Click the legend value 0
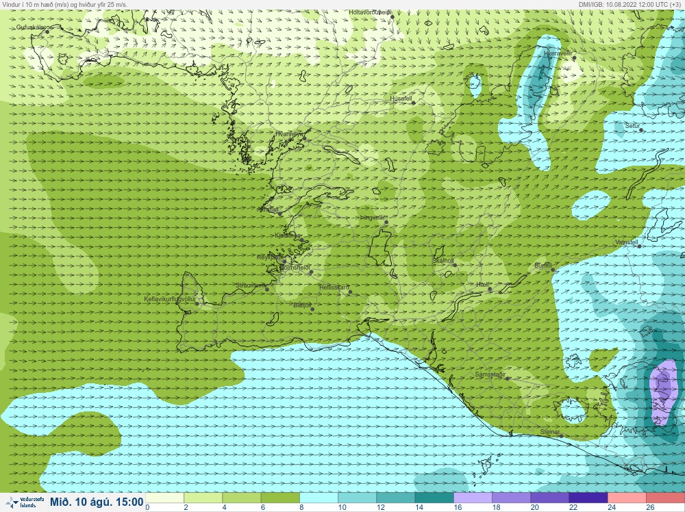Screen dimensions: 685x512 147,507
